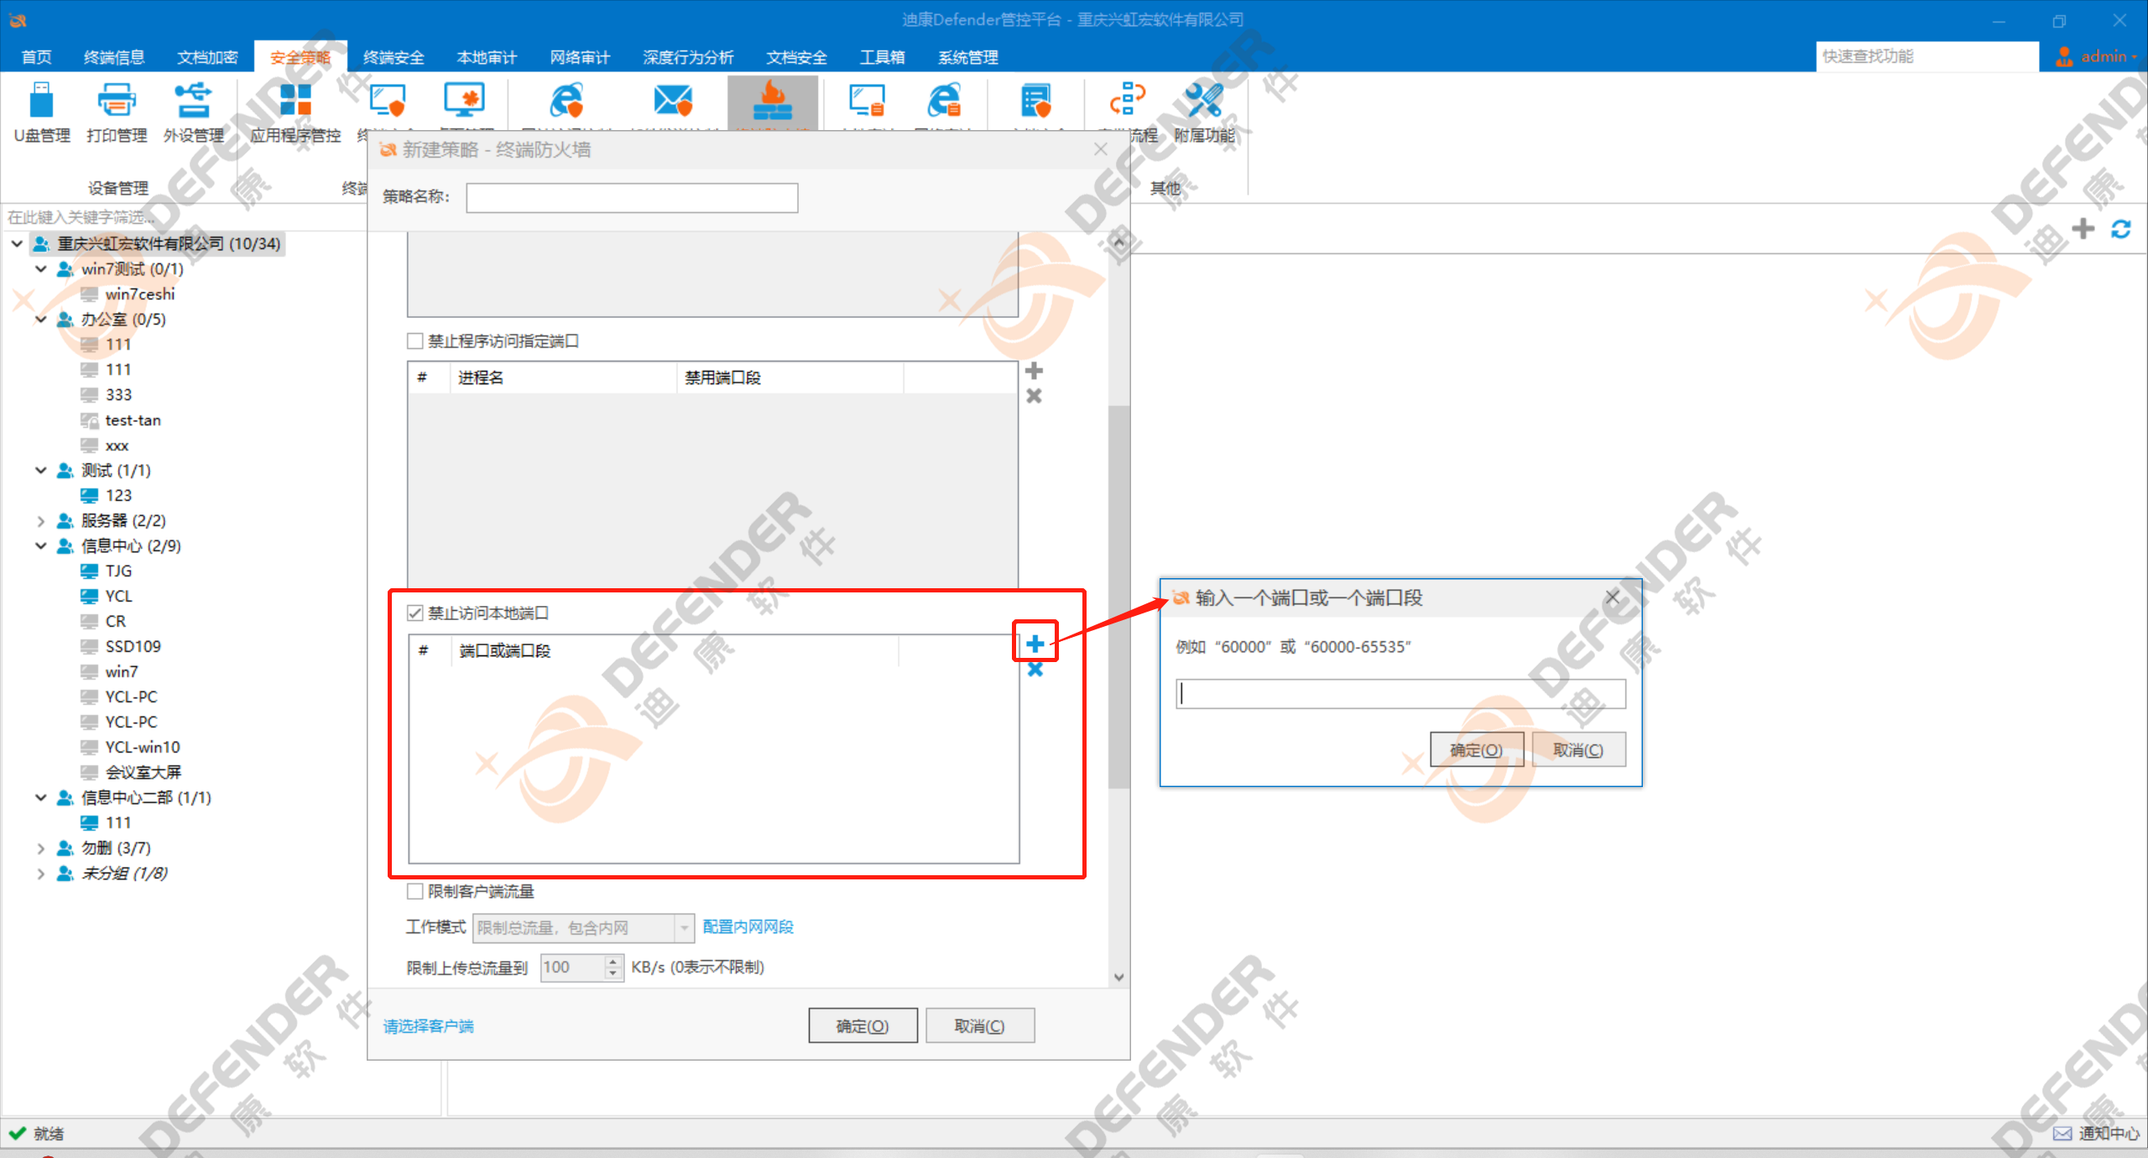Image resolution: width=2148 pixels, height=1158 pixels.
Task: Click the monitor with shield icon
Action: click(387, 102)
